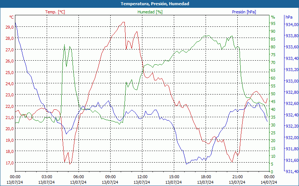
Task: Click the 60 humidity axis value
Action: 273,78
